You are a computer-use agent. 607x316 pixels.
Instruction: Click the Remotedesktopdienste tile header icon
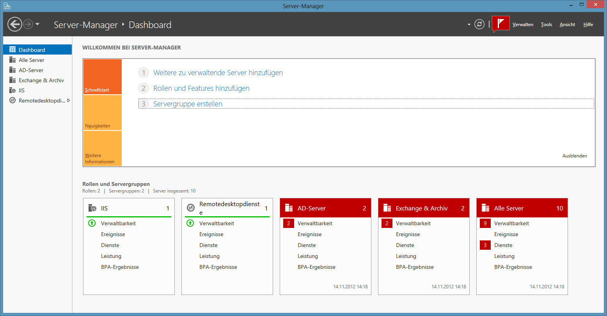[x=190, y=208]
